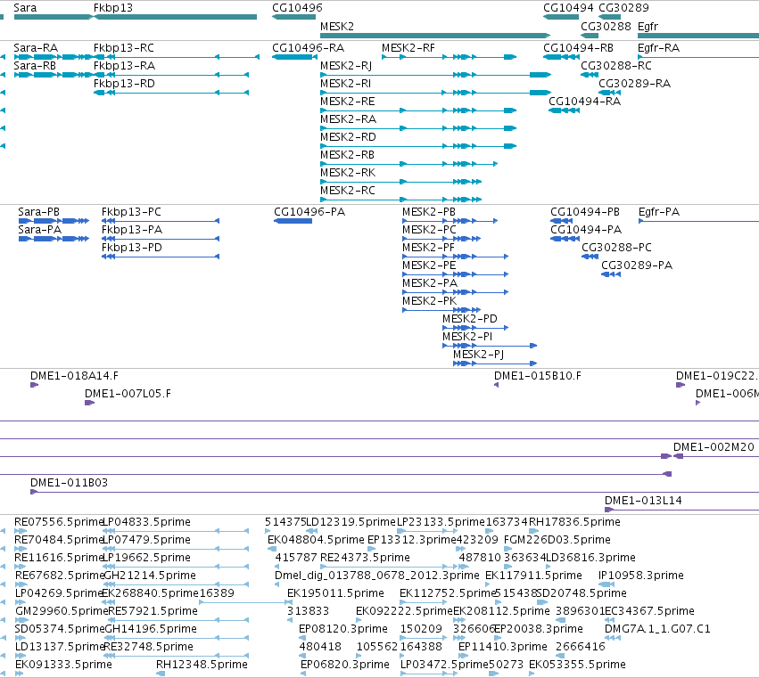The width and height of the screenshot is (759, 678).
Task: Select the CG30288-RC transcript label
Action: pyautogui.click(x=615, y=66)
